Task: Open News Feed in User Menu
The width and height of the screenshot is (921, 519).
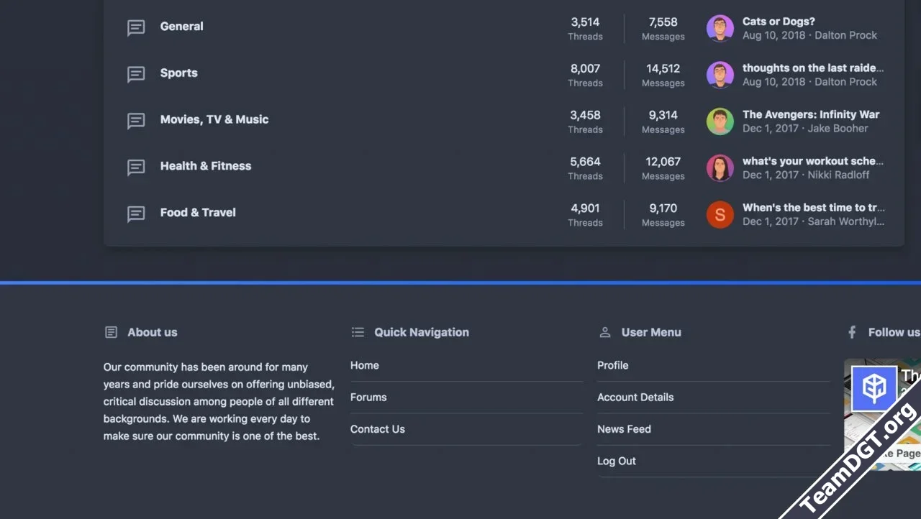Action: (x=624, y=429)
